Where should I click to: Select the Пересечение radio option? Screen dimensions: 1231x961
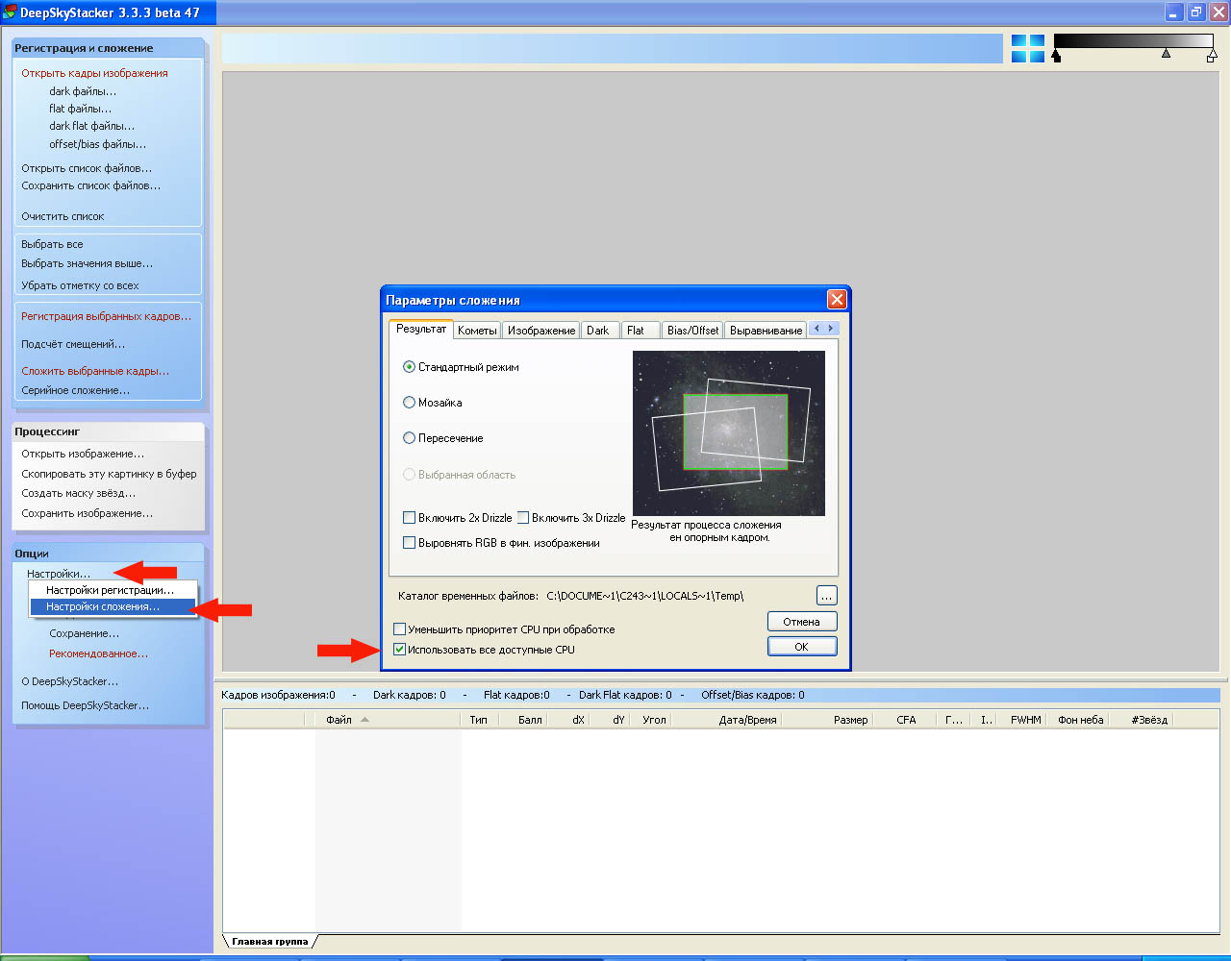[x=410, y=438]
